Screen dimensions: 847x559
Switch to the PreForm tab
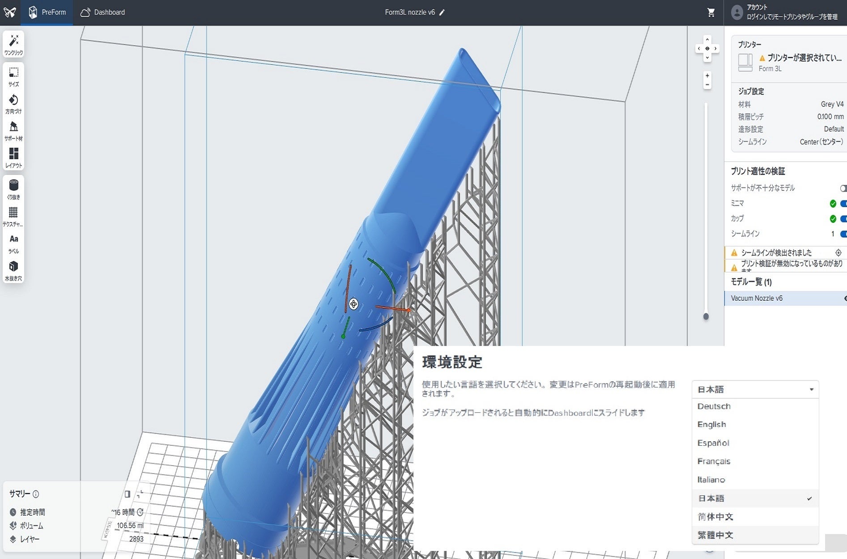47,12
